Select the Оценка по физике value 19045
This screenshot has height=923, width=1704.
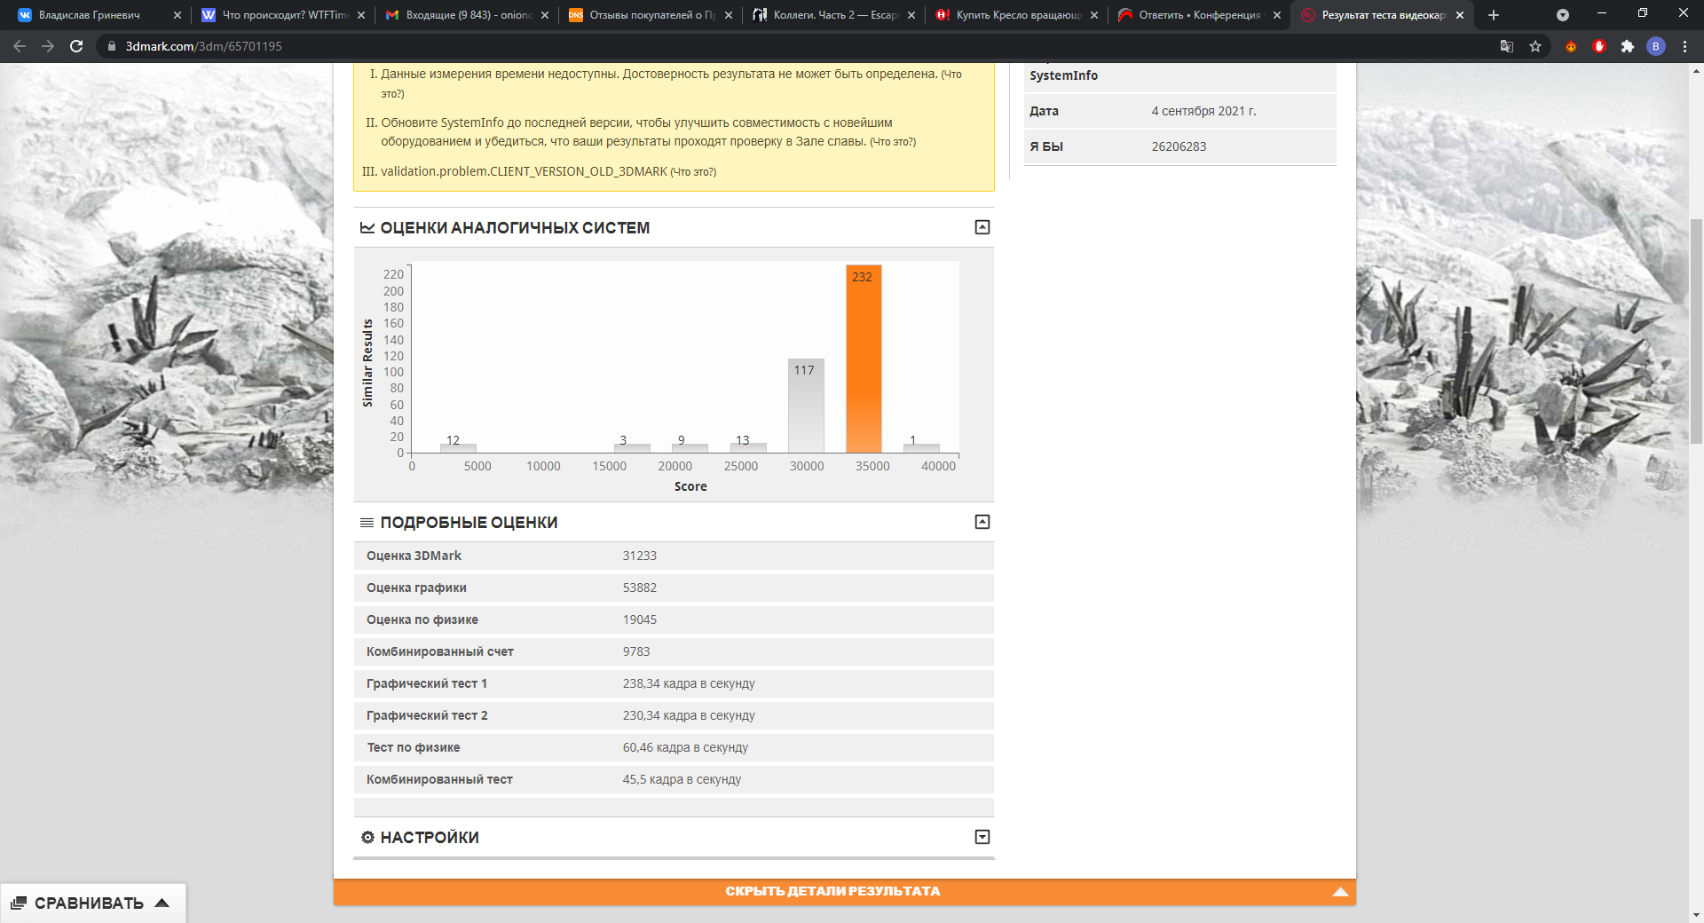[x=640, y=619]
